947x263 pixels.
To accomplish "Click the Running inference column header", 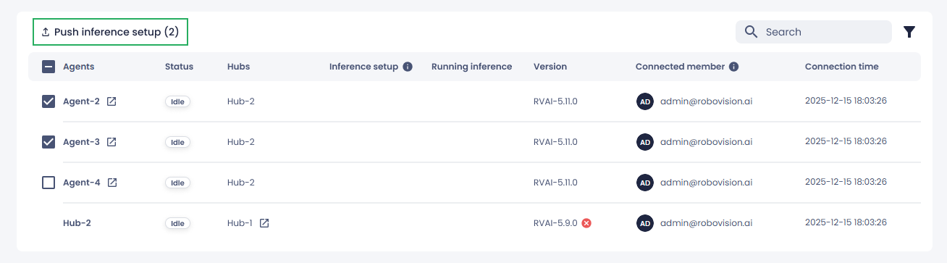I will 471,67.
